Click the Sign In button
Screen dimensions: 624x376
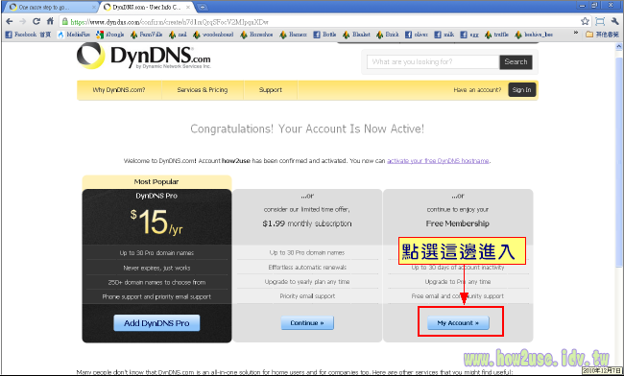521,90
